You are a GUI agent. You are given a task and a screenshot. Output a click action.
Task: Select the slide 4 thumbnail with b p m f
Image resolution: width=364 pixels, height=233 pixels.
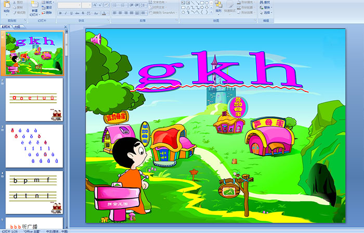[34, 192]
